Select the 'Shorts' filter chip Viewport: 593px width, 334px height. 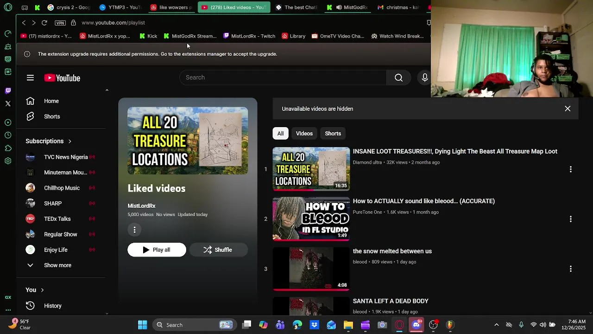point(333,134)
